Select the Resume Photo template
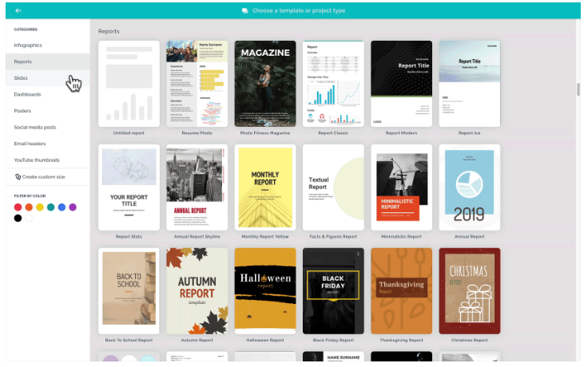This screenshot has height=367, width=588. [x=197, y=84]
